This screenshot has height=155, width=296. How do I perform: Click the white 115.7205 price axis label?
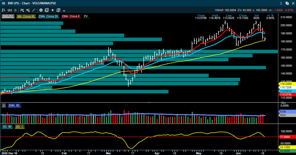[x=287, y=87]
